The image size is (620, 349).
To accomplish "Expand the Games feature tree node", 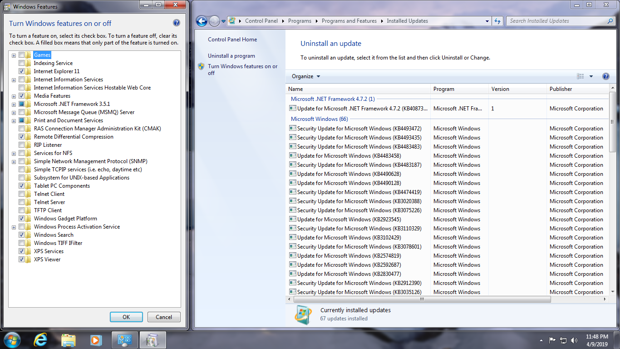I will (x=14, y=55).
